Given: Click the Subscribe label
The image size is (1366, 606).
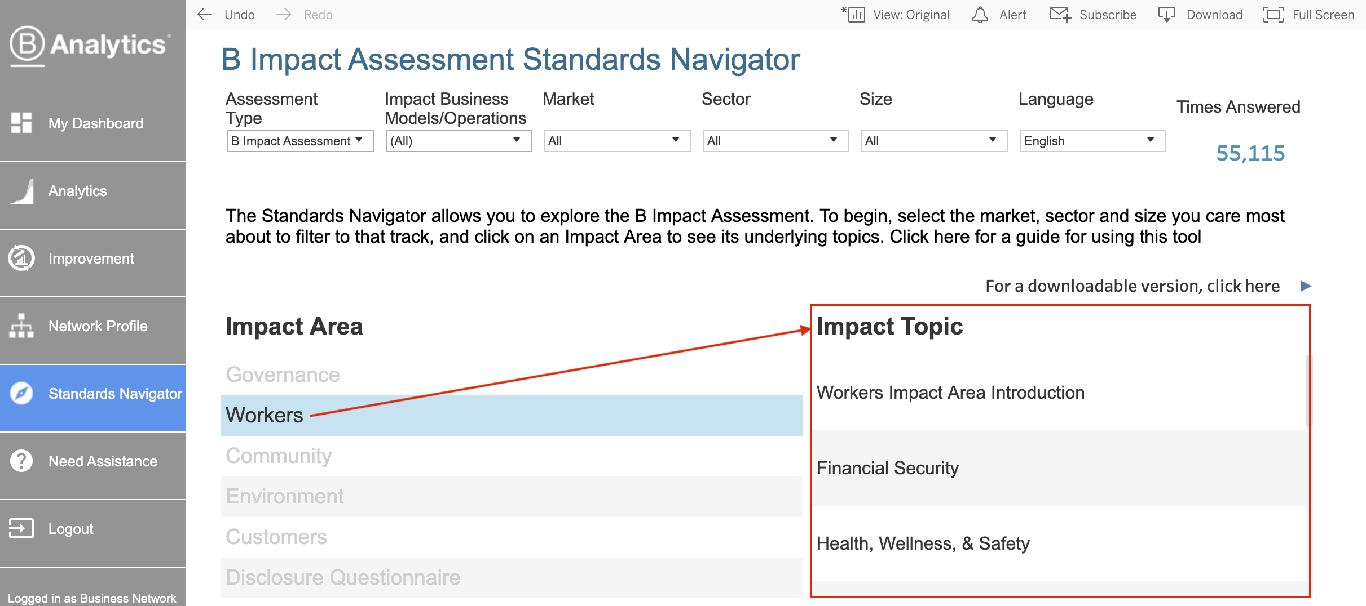Looking at the screenshot, I should coord(1108,15).
